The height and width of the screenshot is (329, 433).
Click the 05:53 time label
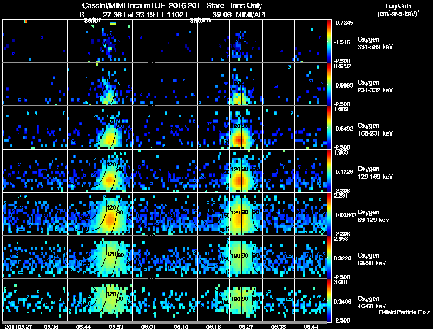click(116, 326)
